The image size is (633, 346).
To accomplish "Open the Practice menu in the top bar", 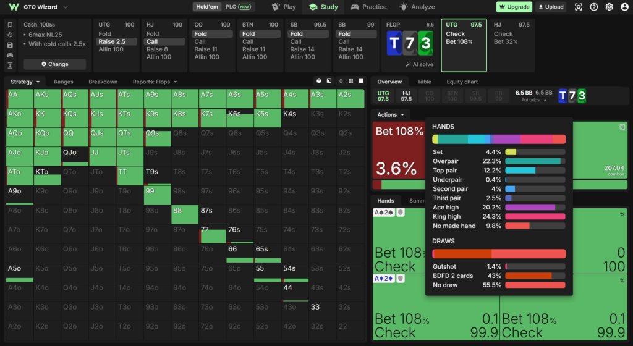I will tap(368, 7).
